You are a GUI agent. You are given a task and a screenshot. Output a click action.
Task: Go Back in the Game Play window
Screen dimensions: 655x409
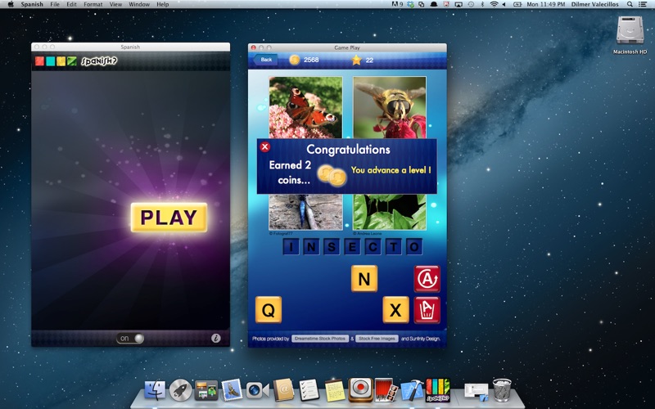click(265, 60)
